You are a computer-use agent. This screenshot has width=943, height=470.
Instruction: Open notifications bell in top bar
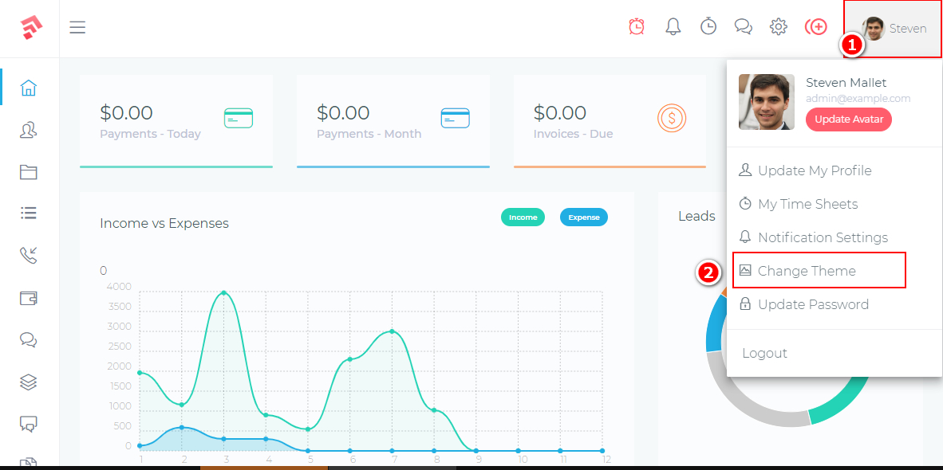[673, 27]
